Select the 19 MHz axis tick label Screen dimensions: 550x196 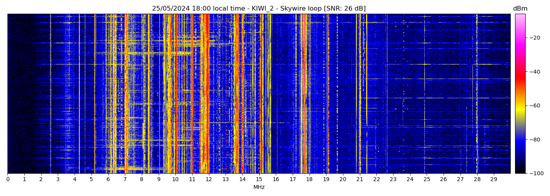(326, 179)
